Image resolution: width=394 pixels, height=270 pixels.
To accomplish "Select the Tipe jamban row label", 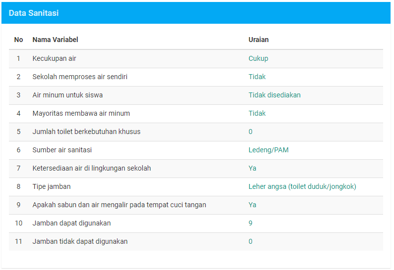I will click(52, 186).
